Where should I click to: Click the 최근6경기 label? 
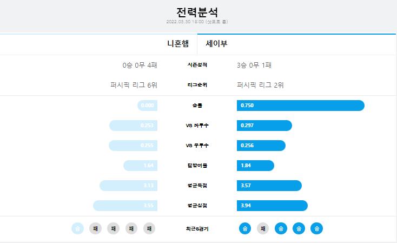pyautogui.click(x=197, y=229)
